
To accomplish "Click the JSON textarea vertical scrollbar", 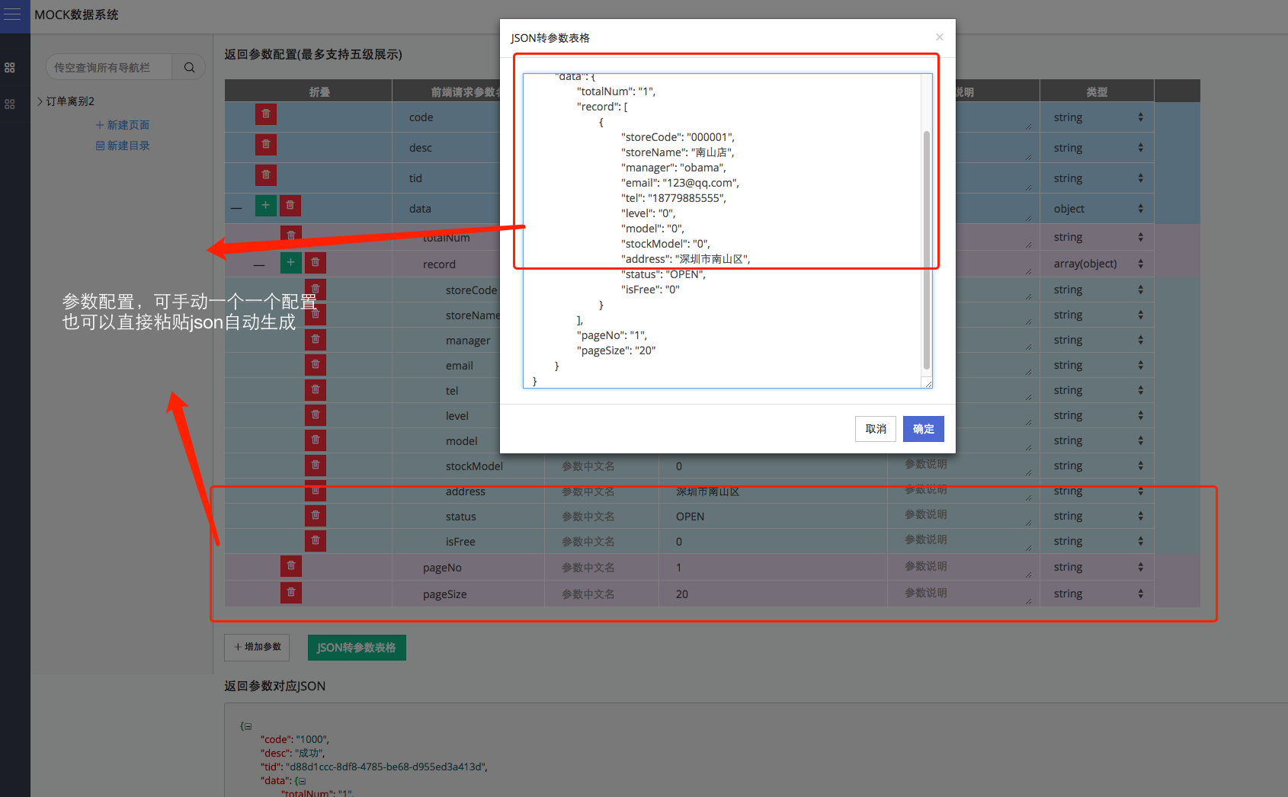I will click(x=927, y=250).
